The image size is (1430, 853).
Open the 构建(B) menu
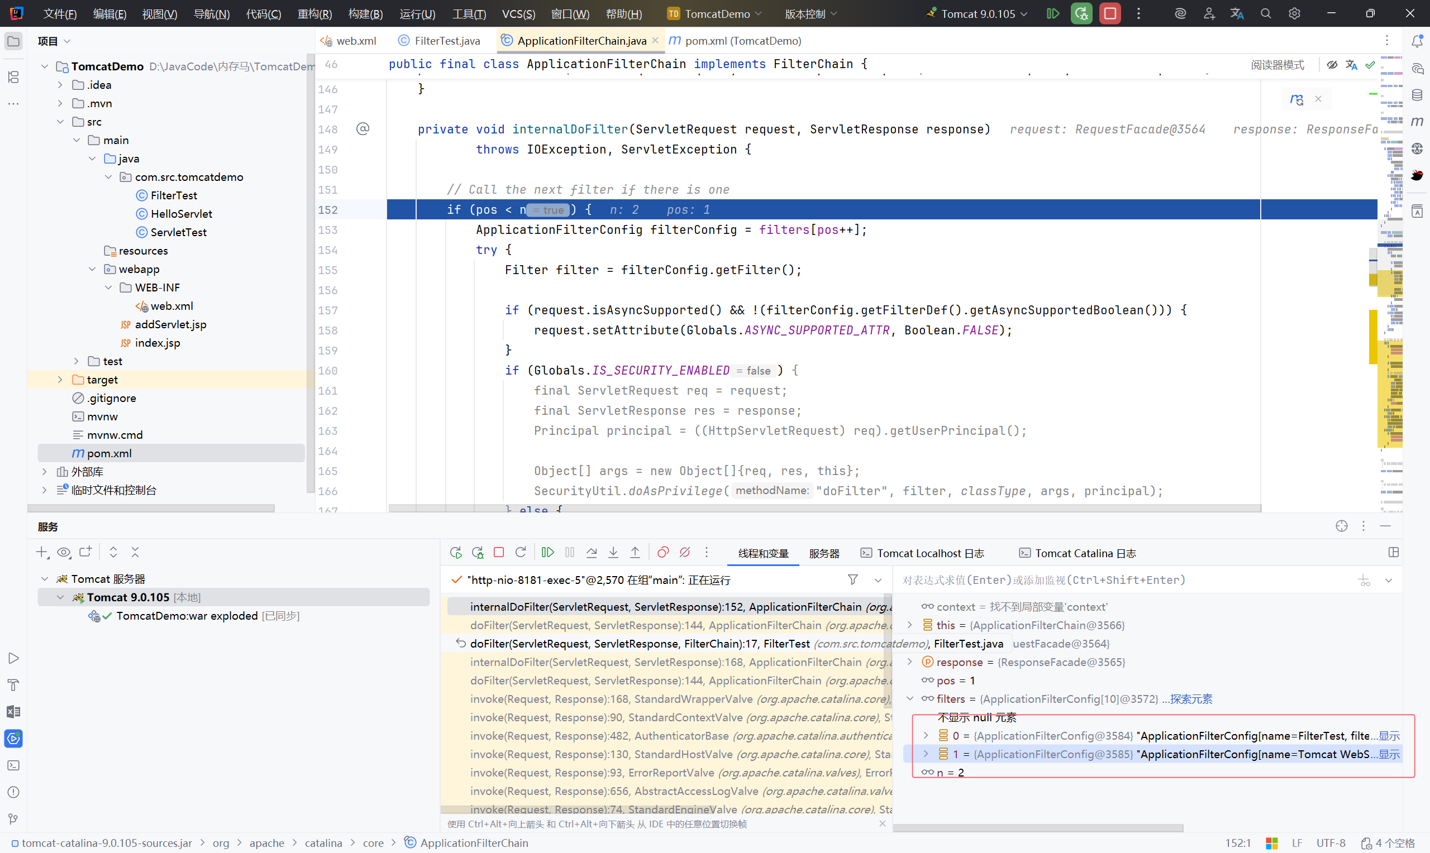tap(365, 14)
